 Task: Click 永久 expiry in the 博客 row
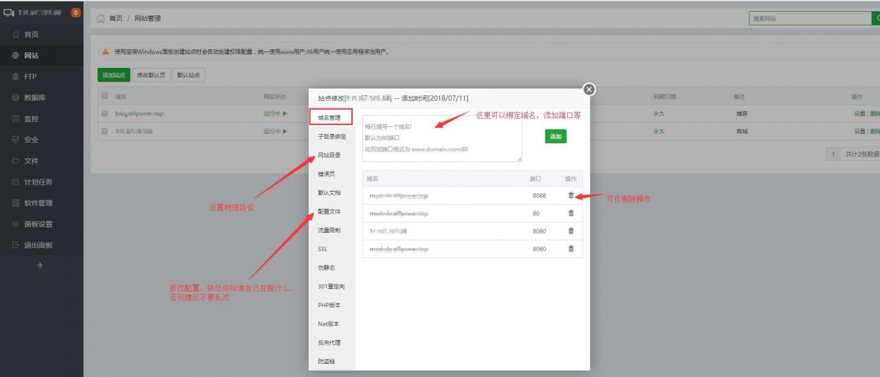659,113
